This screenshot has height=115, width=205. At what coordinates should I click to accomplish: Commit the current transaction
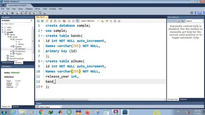pos(69,21)
